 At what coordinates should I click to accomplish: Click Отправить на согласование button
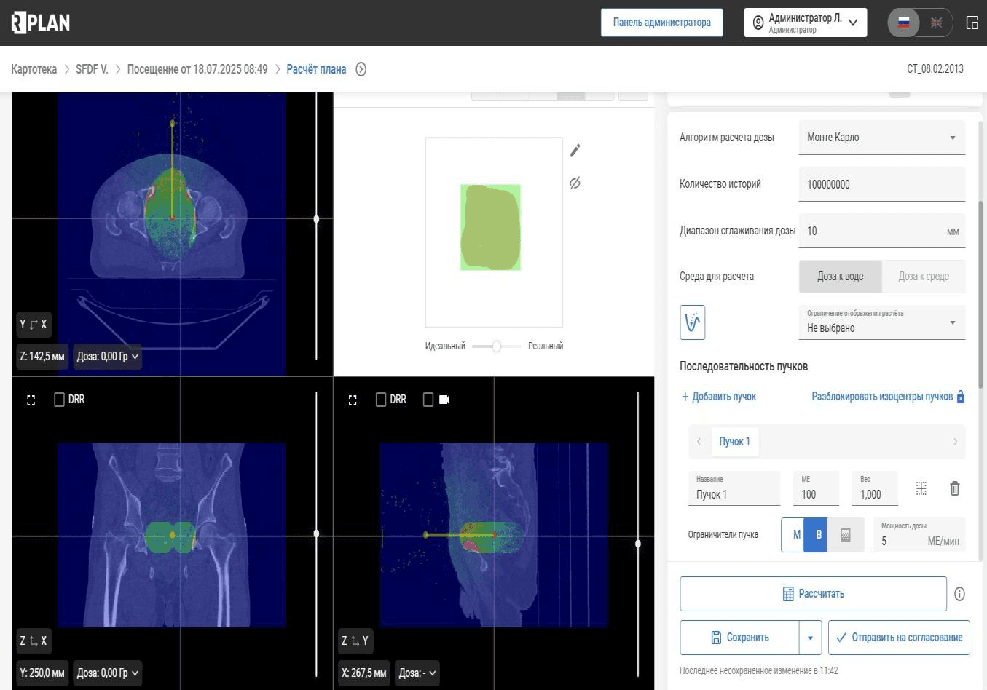(899, 638)
